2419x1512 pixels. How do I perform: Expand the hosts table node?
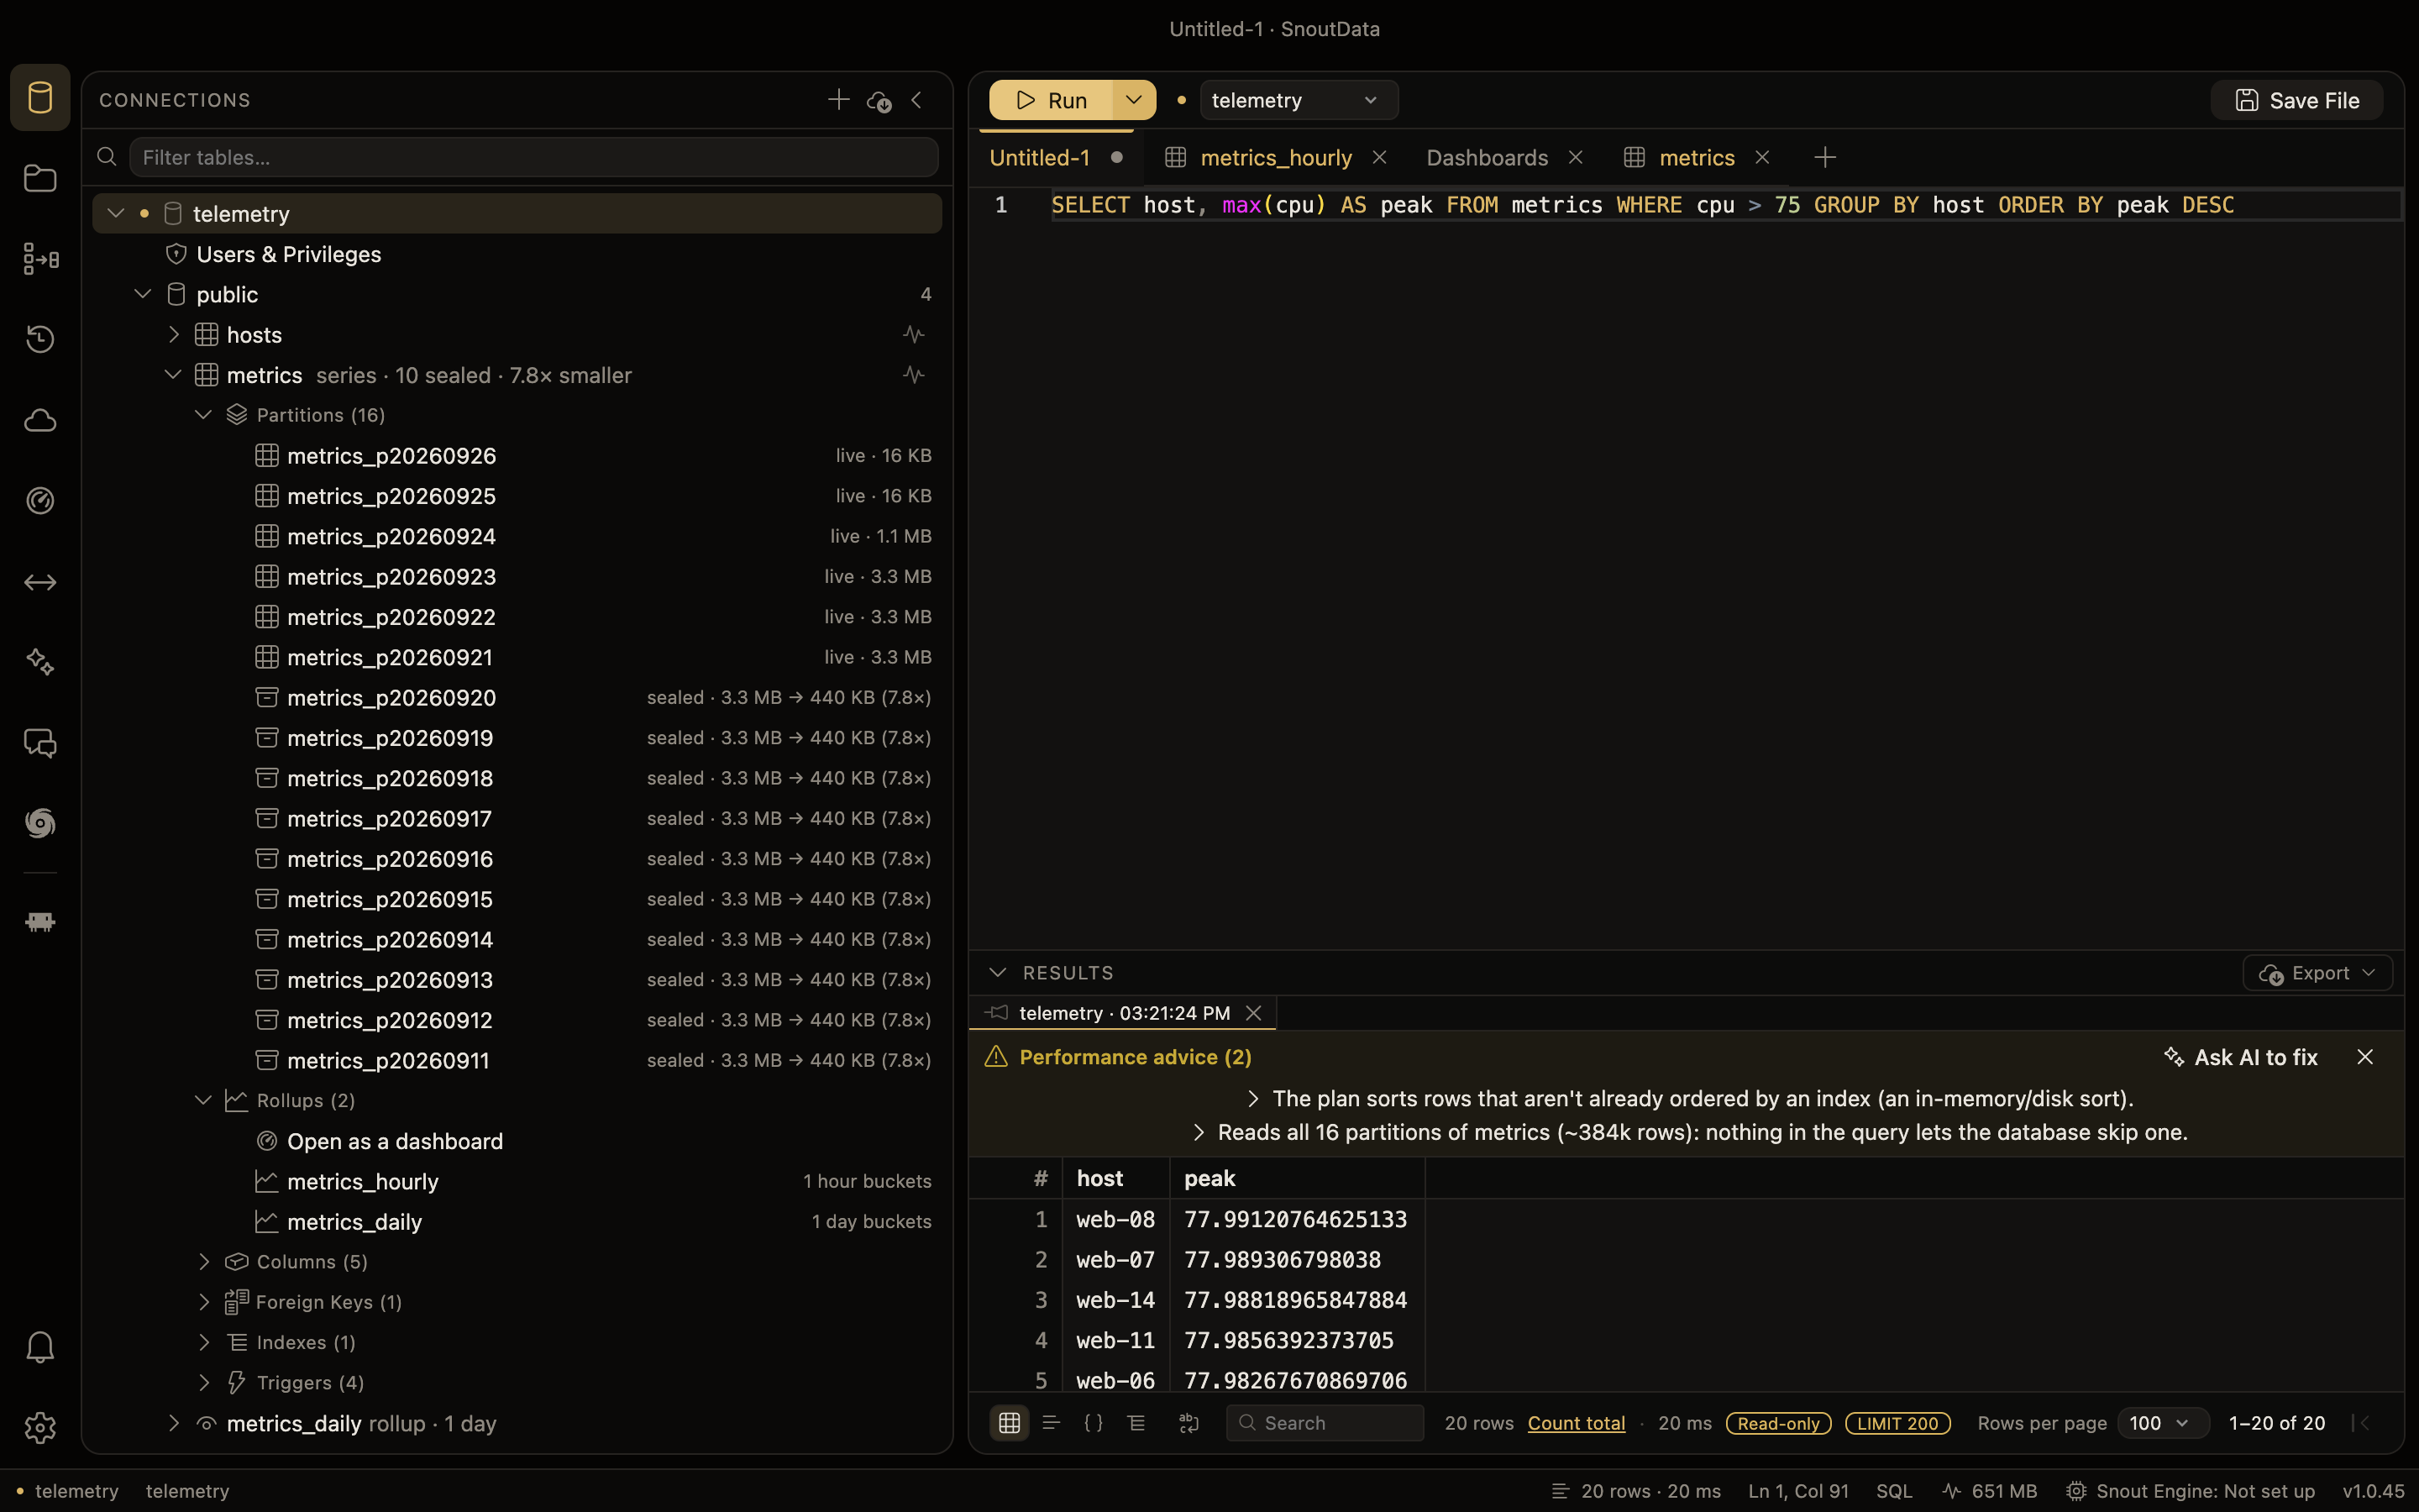tap(174, 334)
